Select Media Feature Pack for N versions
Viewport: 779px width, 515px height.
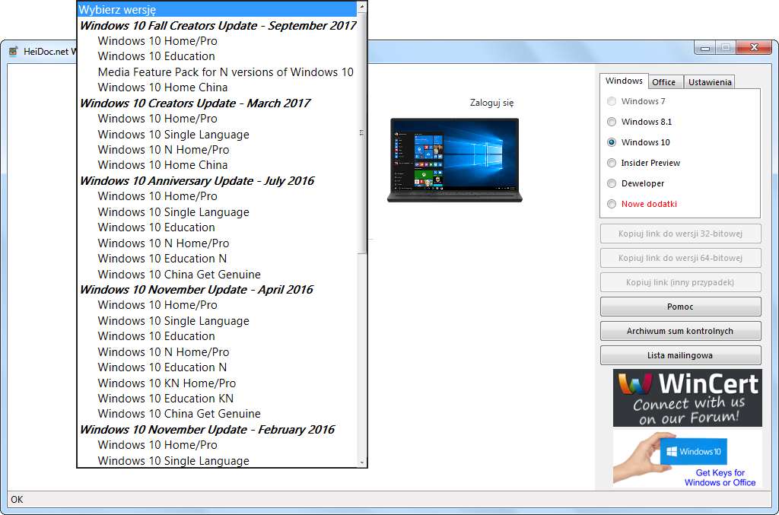click(x=217, y=72)
